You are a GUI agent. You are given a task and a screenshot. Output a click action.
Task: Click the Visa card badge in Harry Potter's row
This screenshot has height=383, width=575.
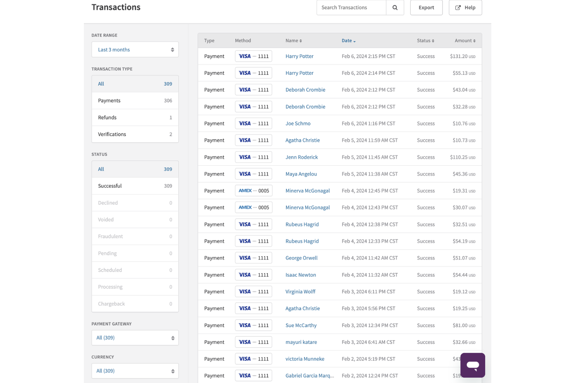coord(253,56)
